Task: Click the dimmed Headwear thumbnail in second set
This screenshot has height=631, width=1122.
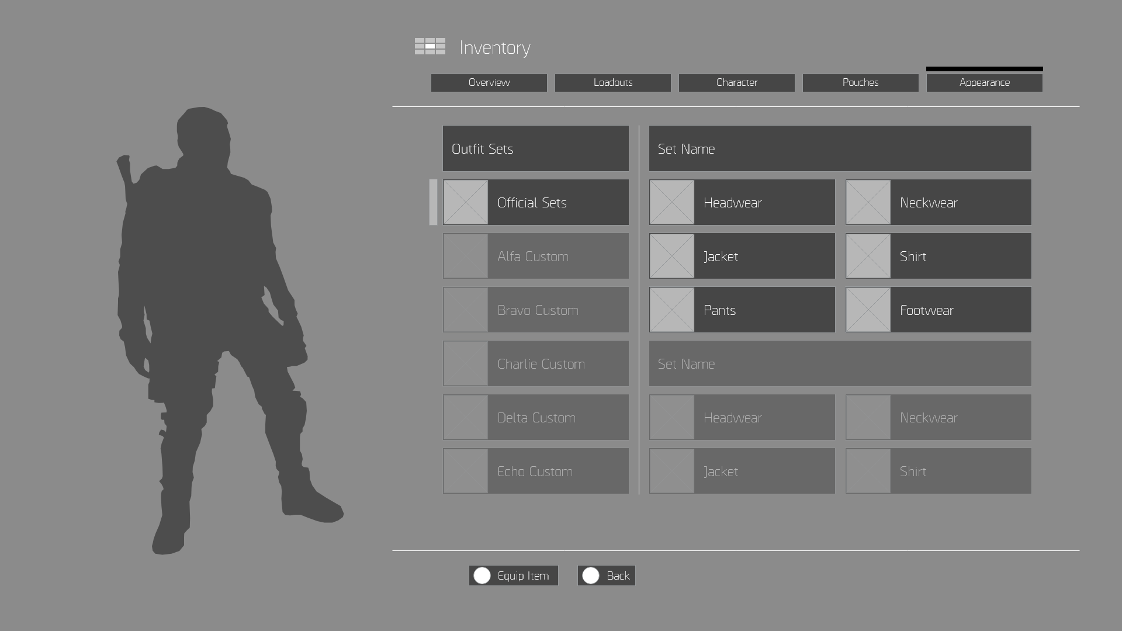Action: coord(672,417)
